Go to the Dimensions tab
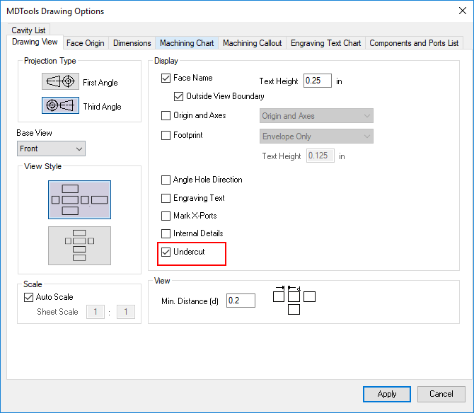The height and width of the screenshot is (413, 474). [x=132, y=43]
